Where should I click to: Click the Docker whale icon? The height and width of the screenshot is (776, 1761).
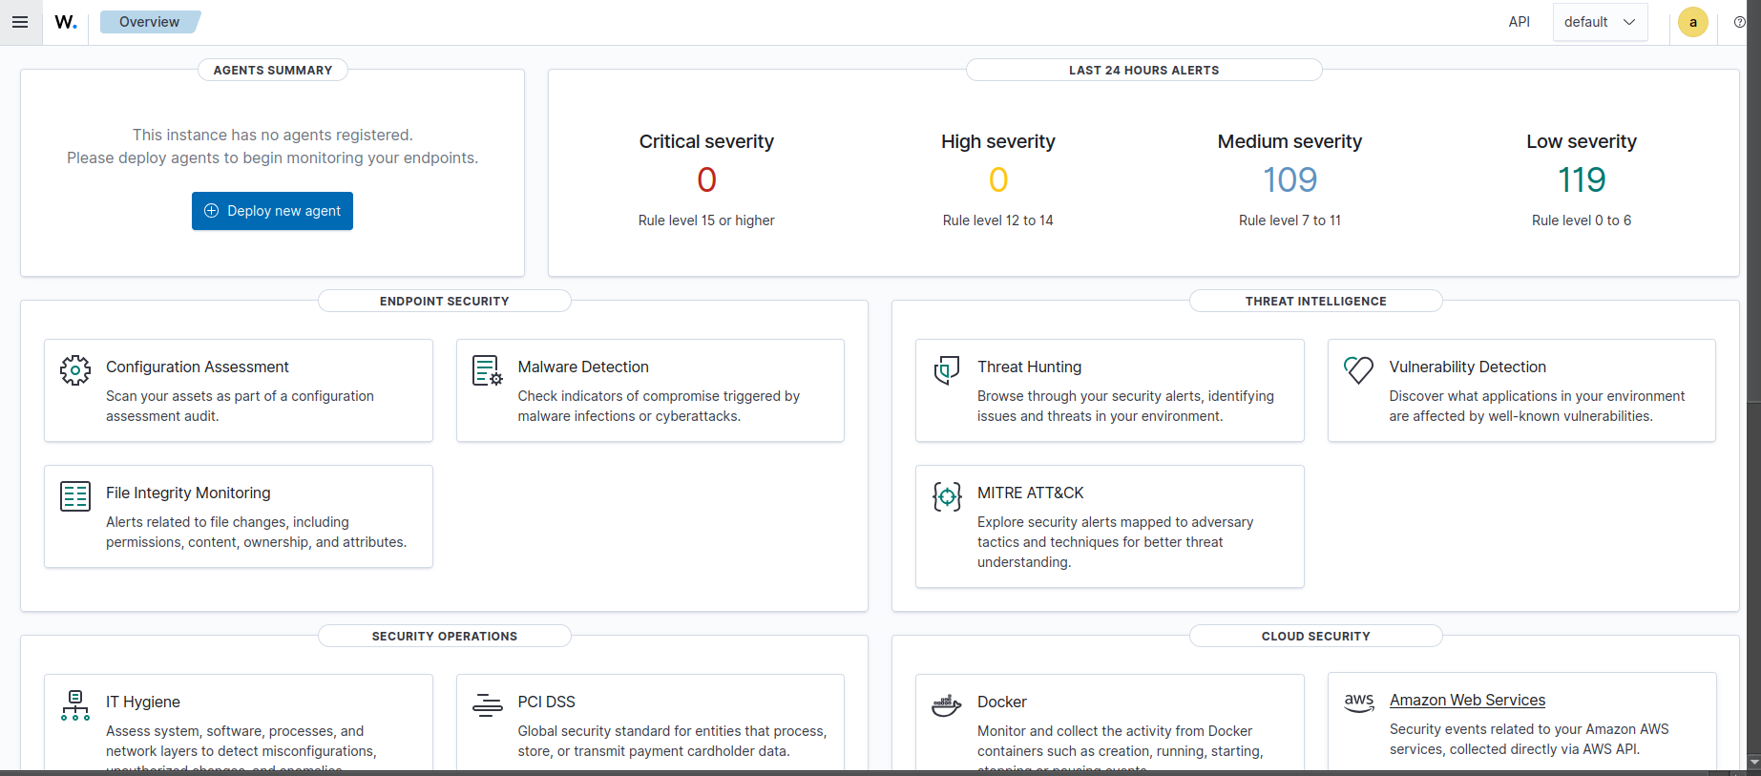947,705
